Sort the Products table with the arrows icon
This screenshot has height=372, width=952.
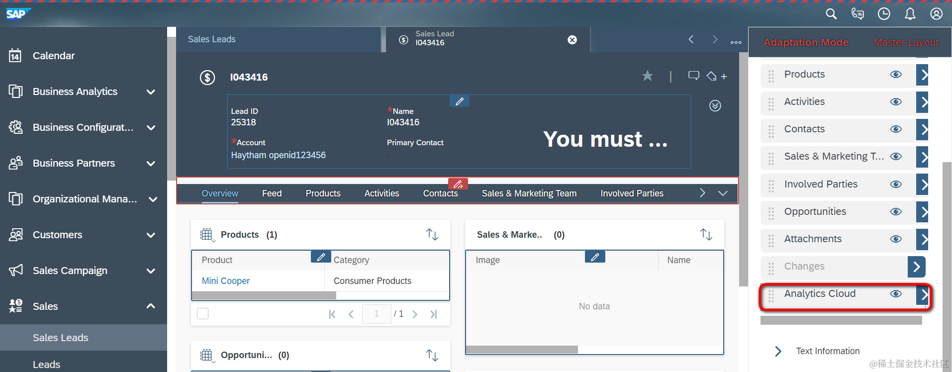432,234
